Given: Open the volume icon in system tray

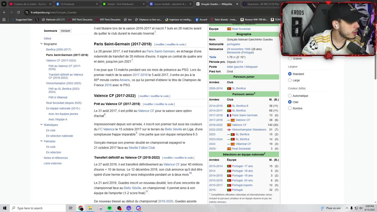Looking at the screenshot, I should (x=361, y=208).
